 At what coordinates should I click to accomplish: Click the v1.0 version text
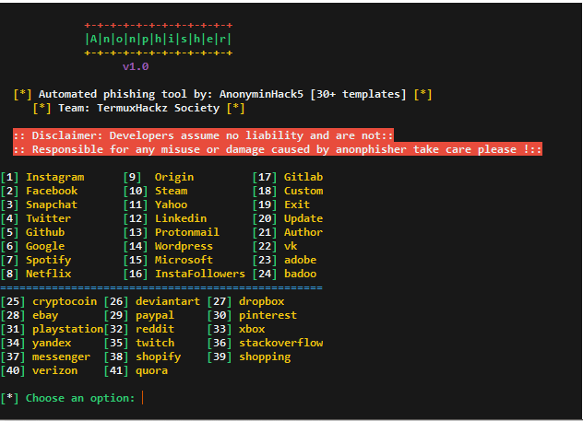click(136, 67)
